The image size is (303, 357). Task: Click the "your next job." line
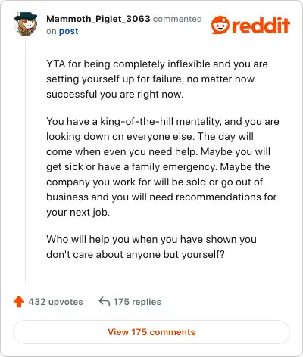click(78, 213)
